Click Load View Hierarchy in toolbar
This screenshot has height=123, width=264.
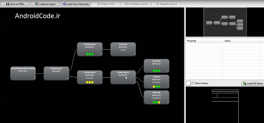pos(75,4)
